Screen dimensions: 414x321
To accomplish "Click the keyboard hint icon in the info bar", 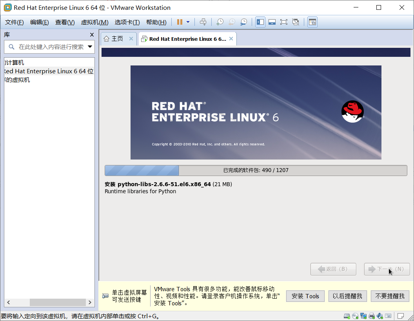I will click(x=105, y=296).
